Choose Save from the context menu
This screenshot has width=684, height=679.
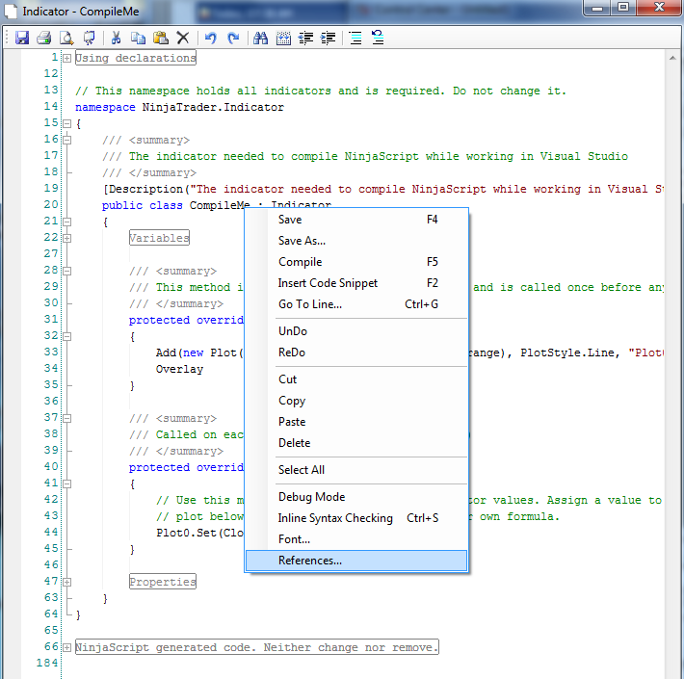pos(356,220)
